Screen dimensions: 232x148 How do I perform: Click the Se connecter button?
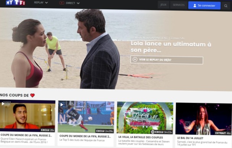(x=204, y=6)
